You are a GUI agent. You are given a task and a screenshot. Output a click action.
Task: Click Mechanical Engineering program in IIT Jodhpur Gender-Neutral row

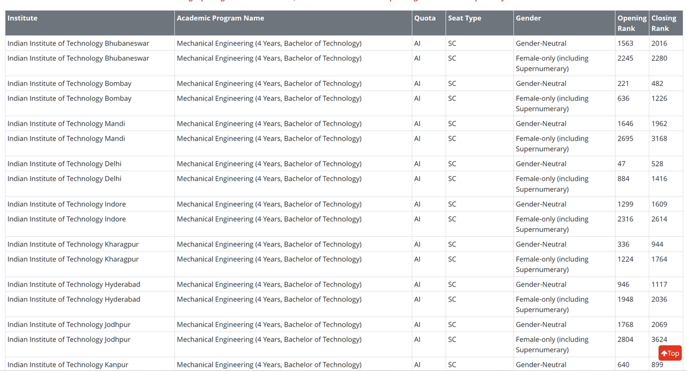pyautogui.click(x=293, y=325)
